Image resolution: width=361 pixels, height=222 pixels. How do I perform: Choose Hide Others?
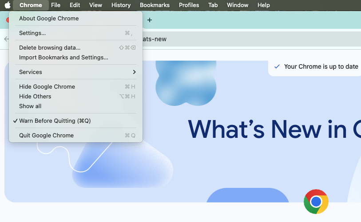(75, 96)
